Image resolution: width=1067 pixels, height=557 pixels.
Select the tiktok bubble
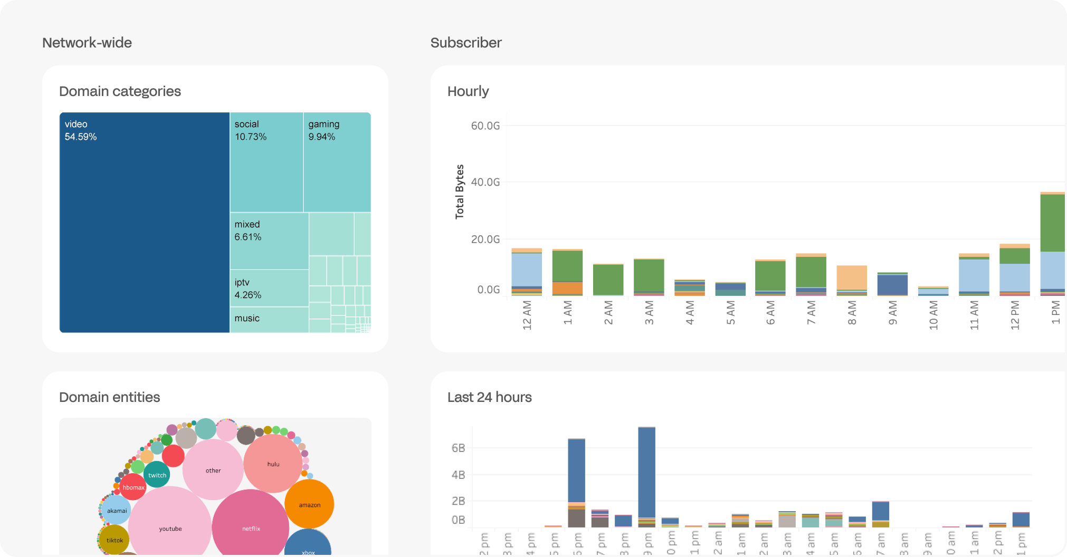coord(115,540)
